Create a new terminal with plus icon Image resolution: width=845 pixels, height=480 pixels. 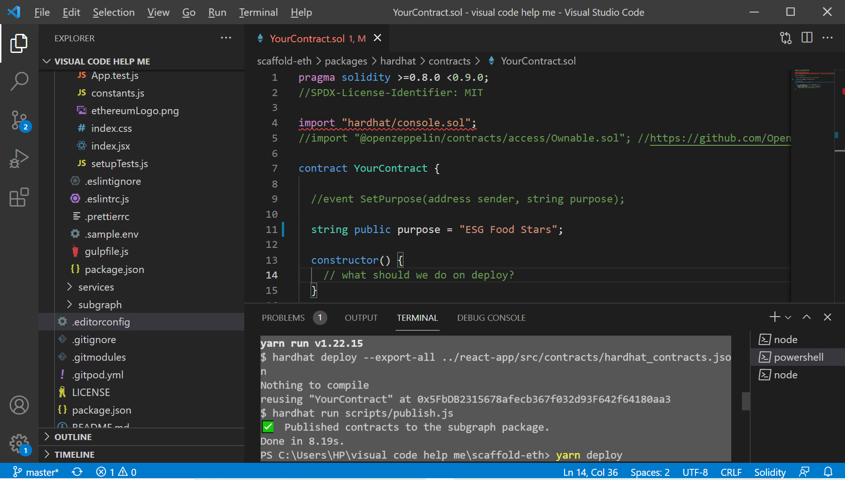pos(774,317)
